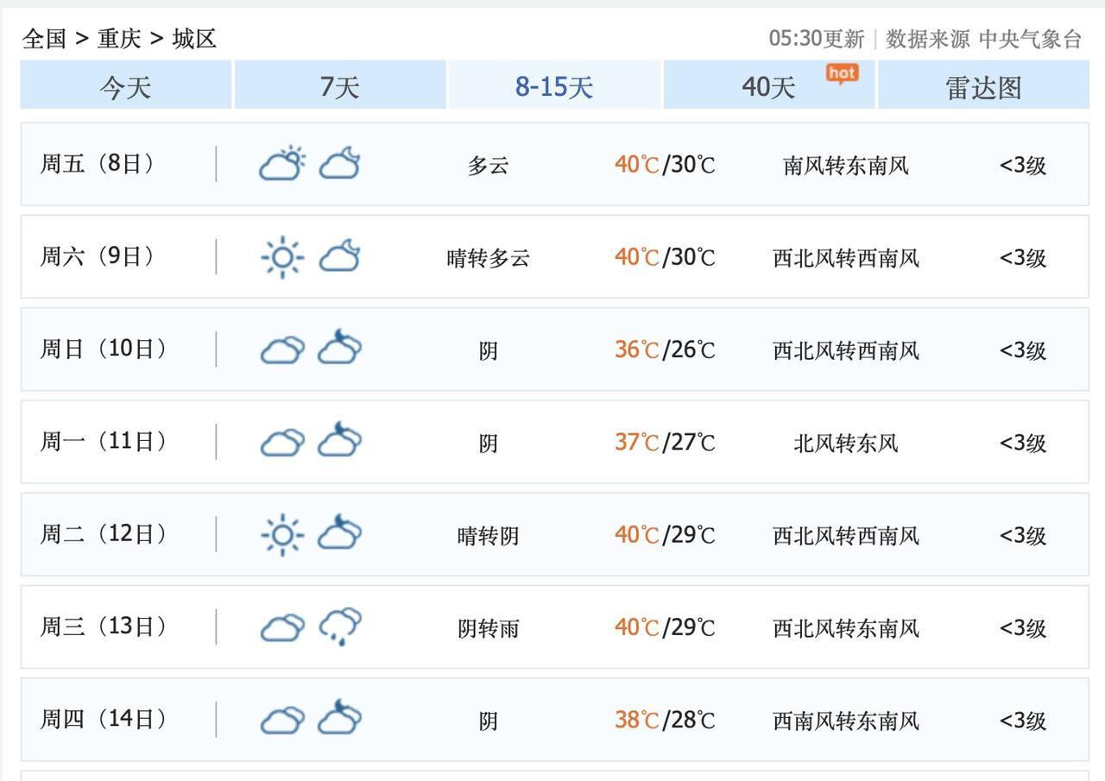The image size is (1105, 781).
Task: Go to 全国 in the breadcrumb
Action: (x=44, y=39)
